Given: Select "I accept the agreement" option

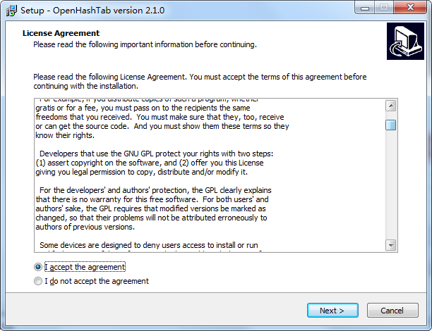Looking at the screenshot, I should 38,268.
